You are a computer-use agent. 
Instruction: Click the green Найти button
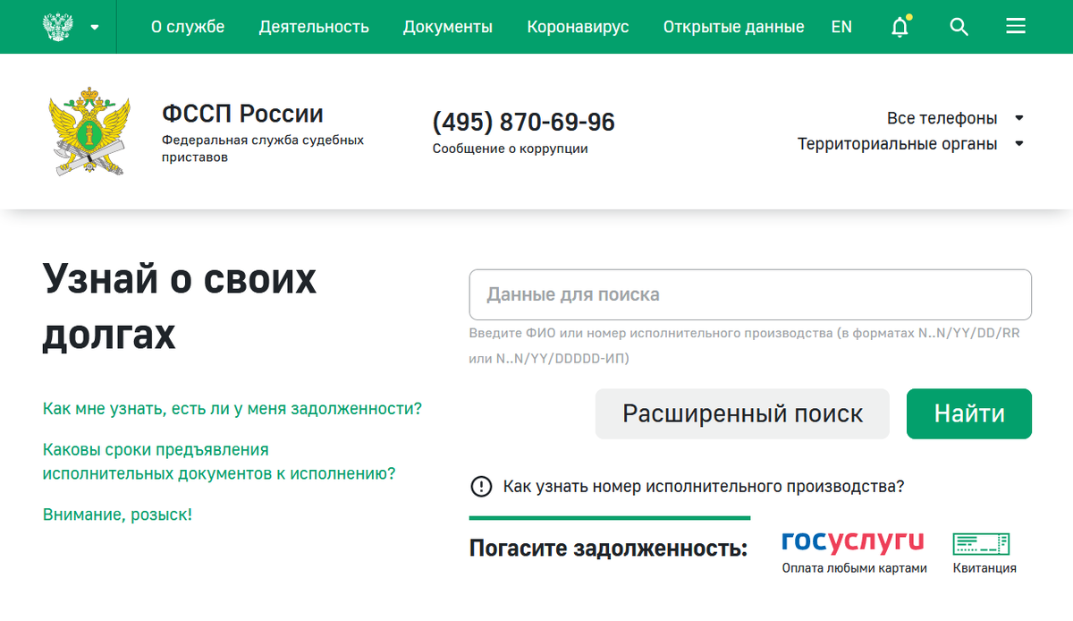(x=969, y=413)
